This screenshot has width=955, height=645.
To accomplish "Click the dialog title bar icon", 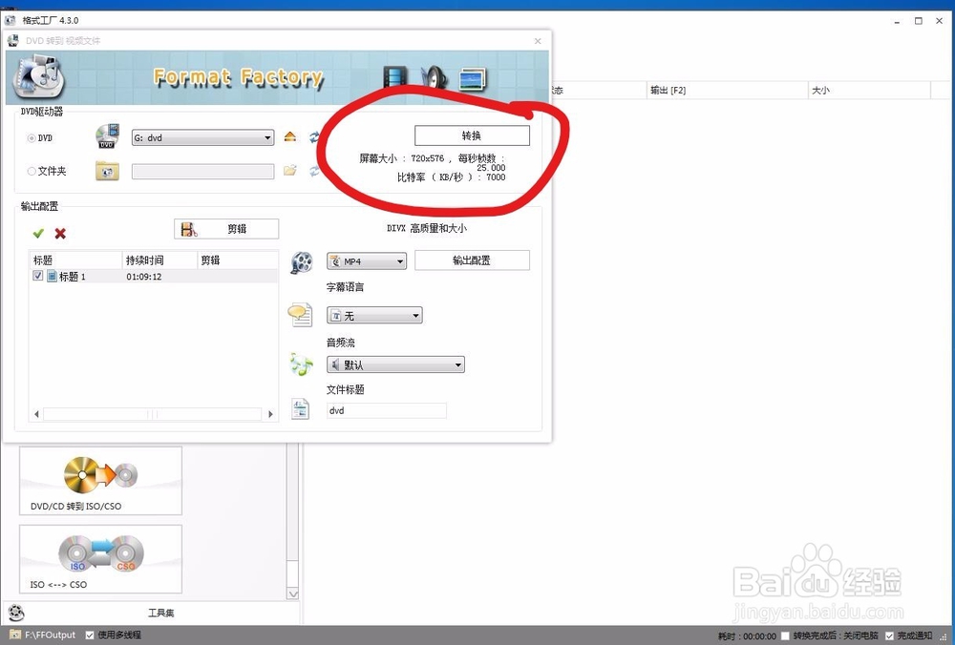I will pos(12,41).
